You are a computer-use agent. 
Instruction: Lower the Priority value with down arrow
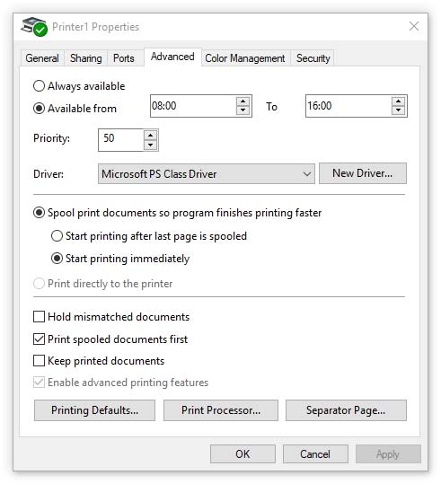150,145
